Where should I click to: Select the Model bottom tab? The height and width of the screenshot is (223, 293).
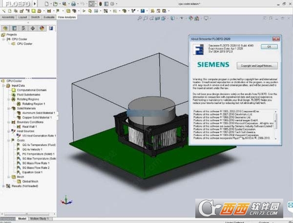click(22, 219)
